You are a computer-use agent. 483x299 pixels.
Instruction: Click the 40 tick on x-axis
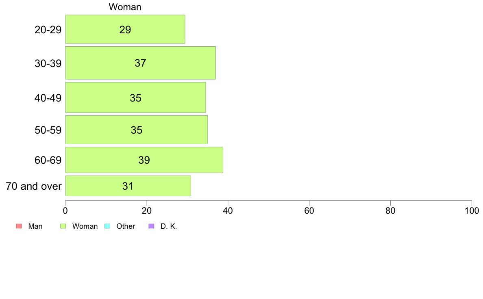228,210
